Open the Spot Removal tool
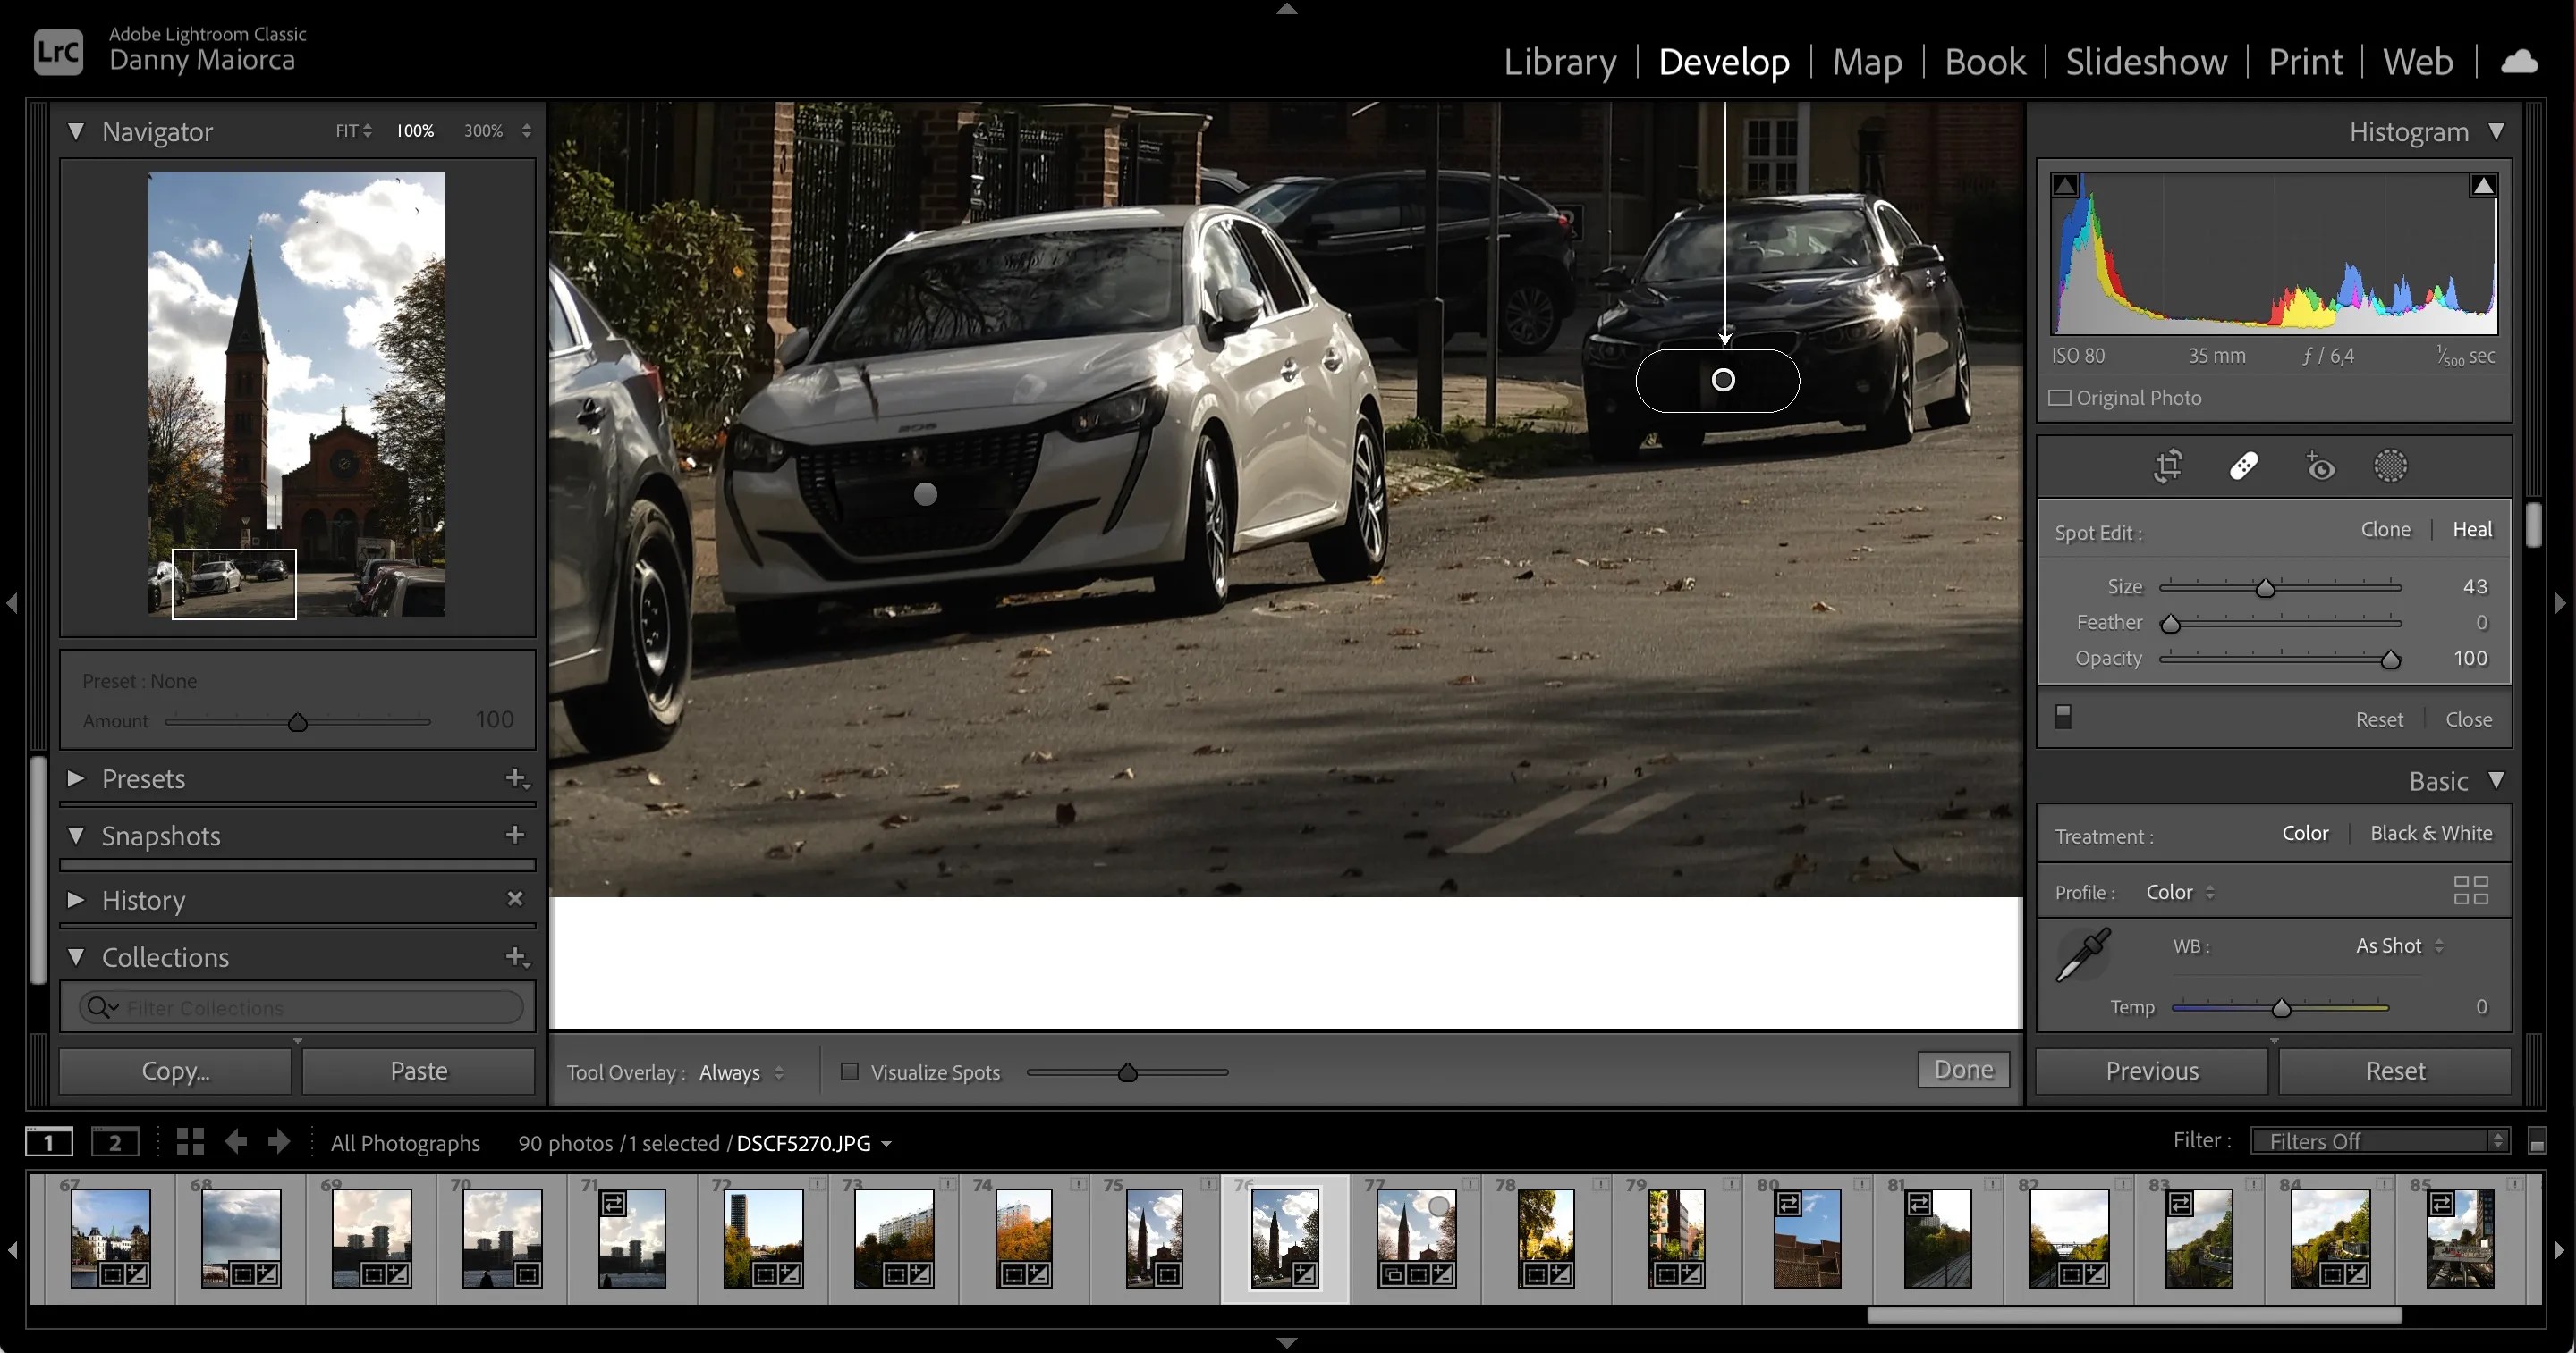 pos(2244,466)
